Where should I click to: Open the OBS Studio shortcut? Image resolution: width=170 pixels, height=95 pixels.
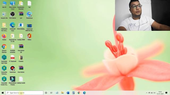[12, 15]
